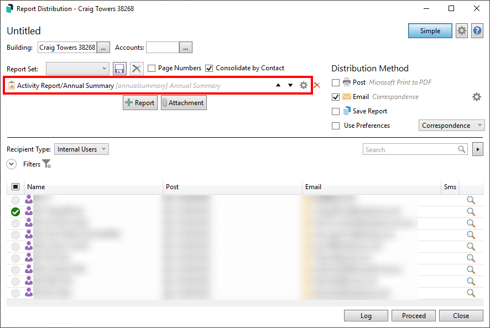Click the arrow button beside Search
This screenshot has height=328, width=490.
[478, 149]
